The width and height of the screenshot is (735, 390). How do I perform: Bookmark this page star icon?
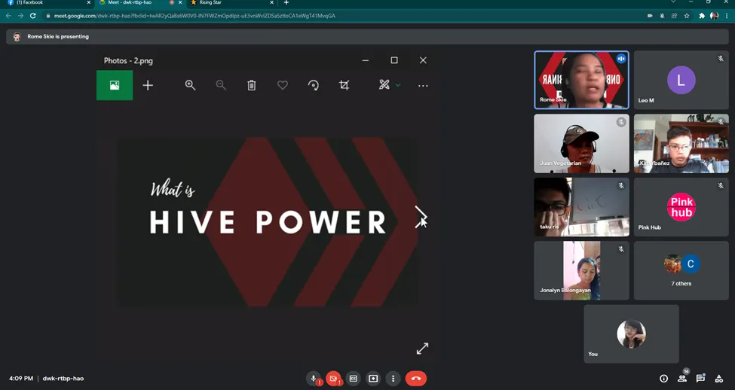(687, 16)
